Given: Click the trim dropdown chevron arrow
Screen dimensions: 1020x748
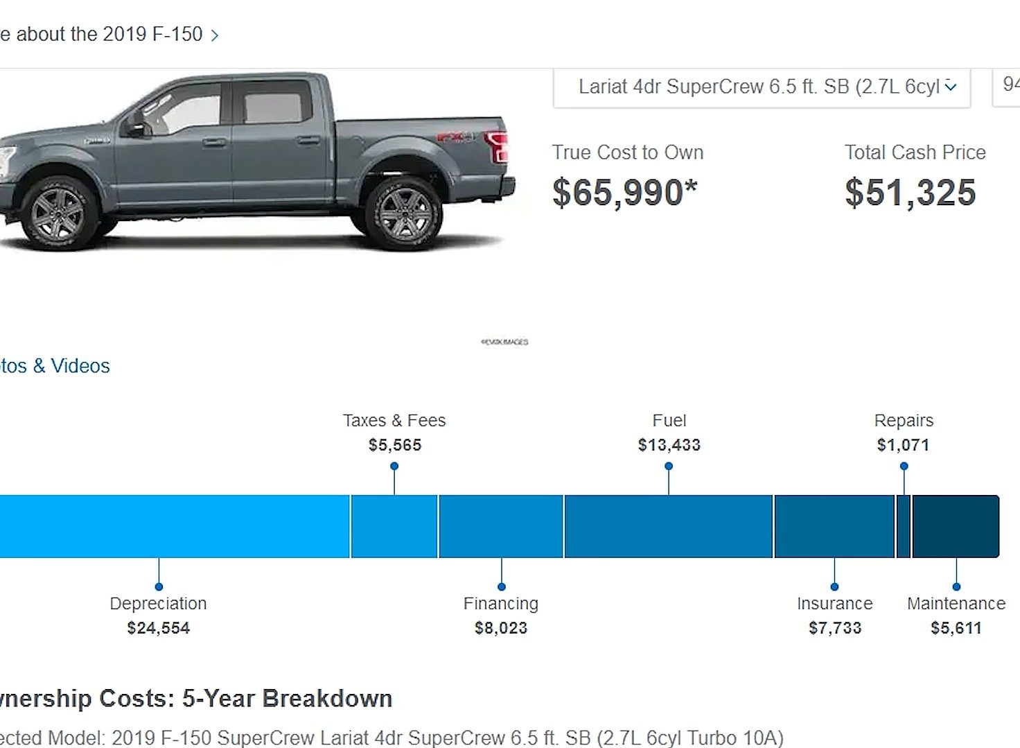Looking at the screenshot, I should coord(951,87).
